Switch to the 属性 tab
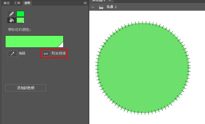The height and width of the screenshot is (124, 205). [7, 3]
